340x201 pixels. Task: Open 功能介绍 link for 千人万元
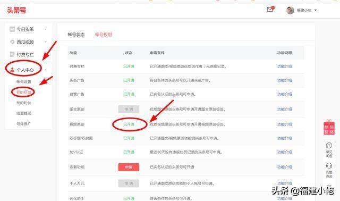285,183
